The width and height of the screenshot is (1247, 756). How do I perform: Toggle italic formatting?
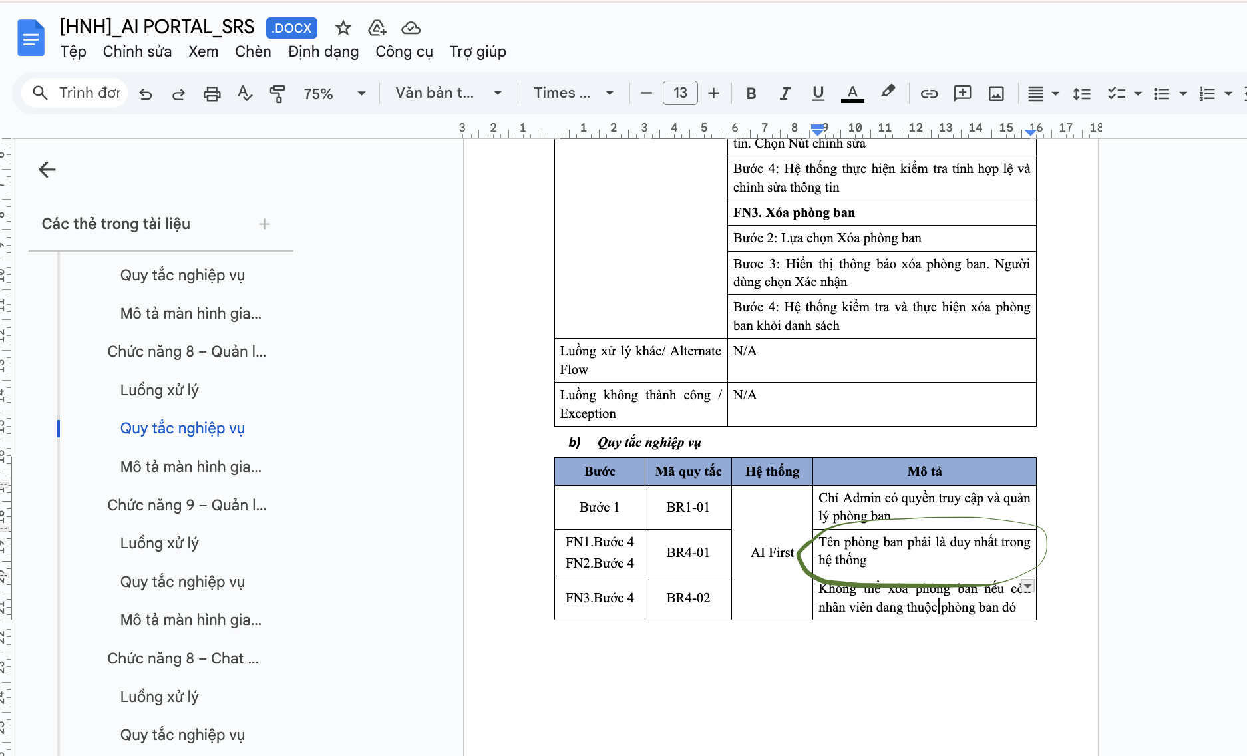click(x=785, y=94)
